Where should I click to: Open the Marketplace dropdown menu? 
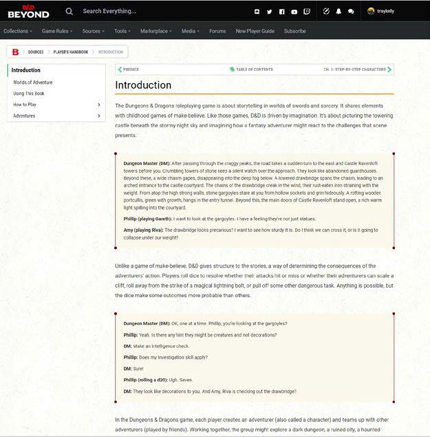click(x=156, y=31)
